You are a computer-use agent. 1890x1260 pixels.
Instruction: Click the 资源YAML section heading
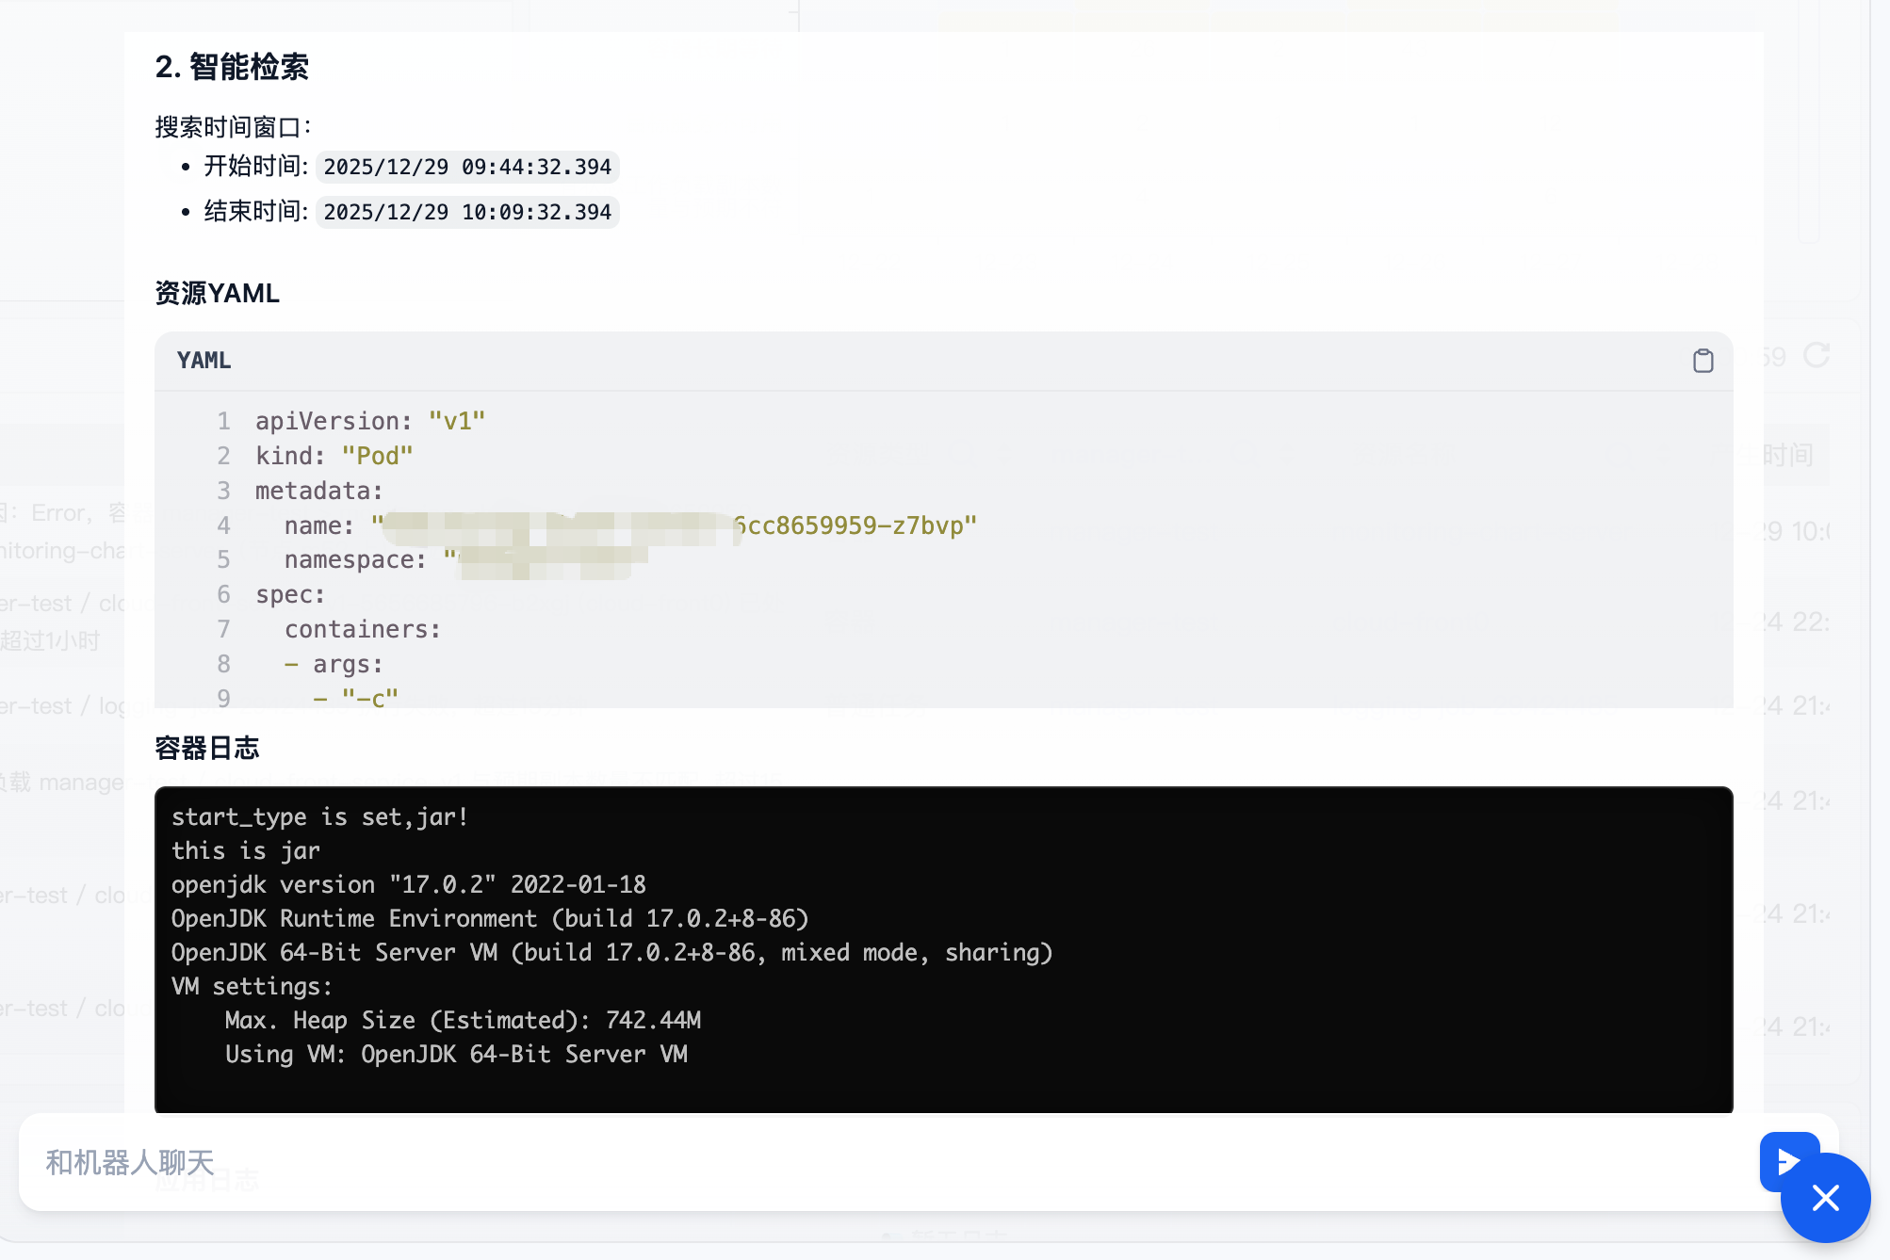click(x=217, y=293)
